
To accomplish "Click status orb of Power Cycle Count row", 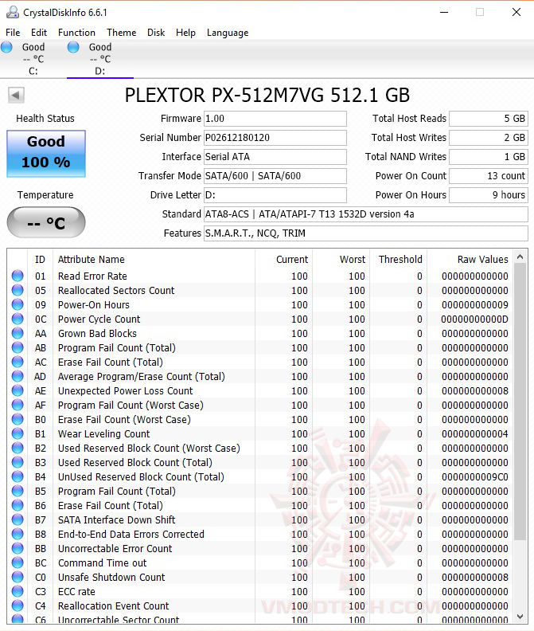I will pyautogui.click(x=18, y=319).
